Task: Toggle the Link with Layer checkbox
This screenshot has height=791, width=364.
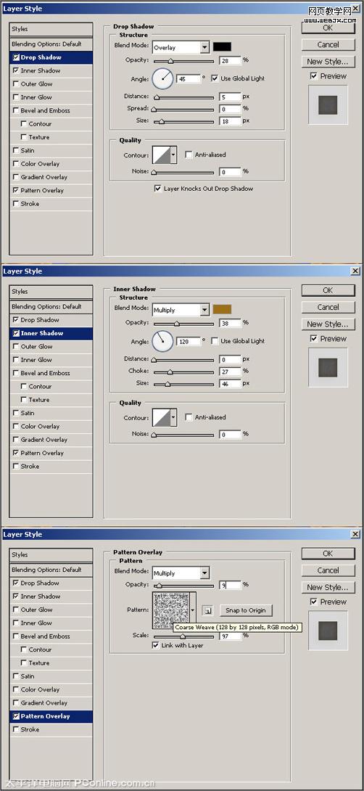Action: [x=155, y=646]
